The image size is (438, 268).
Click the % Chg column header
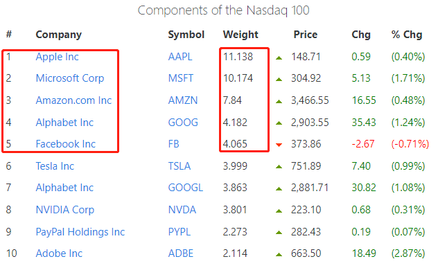coord(407,35)
